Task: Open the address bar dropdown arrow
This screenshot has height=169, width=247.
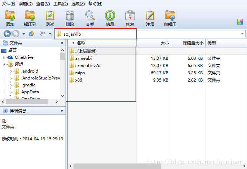Action: pyautogui.click(x=242, y=34)
